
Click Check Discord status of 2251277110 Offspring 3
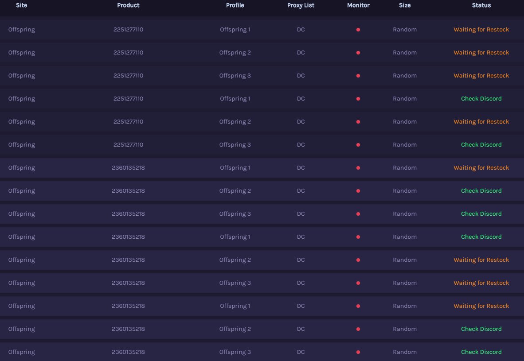point(481,144)
